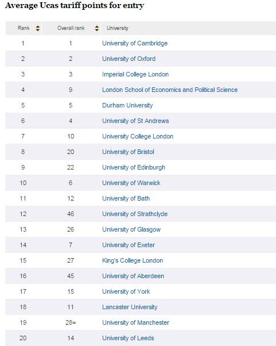Select University College London link
This screenshot has width=276, height=346.
[138, 136]
